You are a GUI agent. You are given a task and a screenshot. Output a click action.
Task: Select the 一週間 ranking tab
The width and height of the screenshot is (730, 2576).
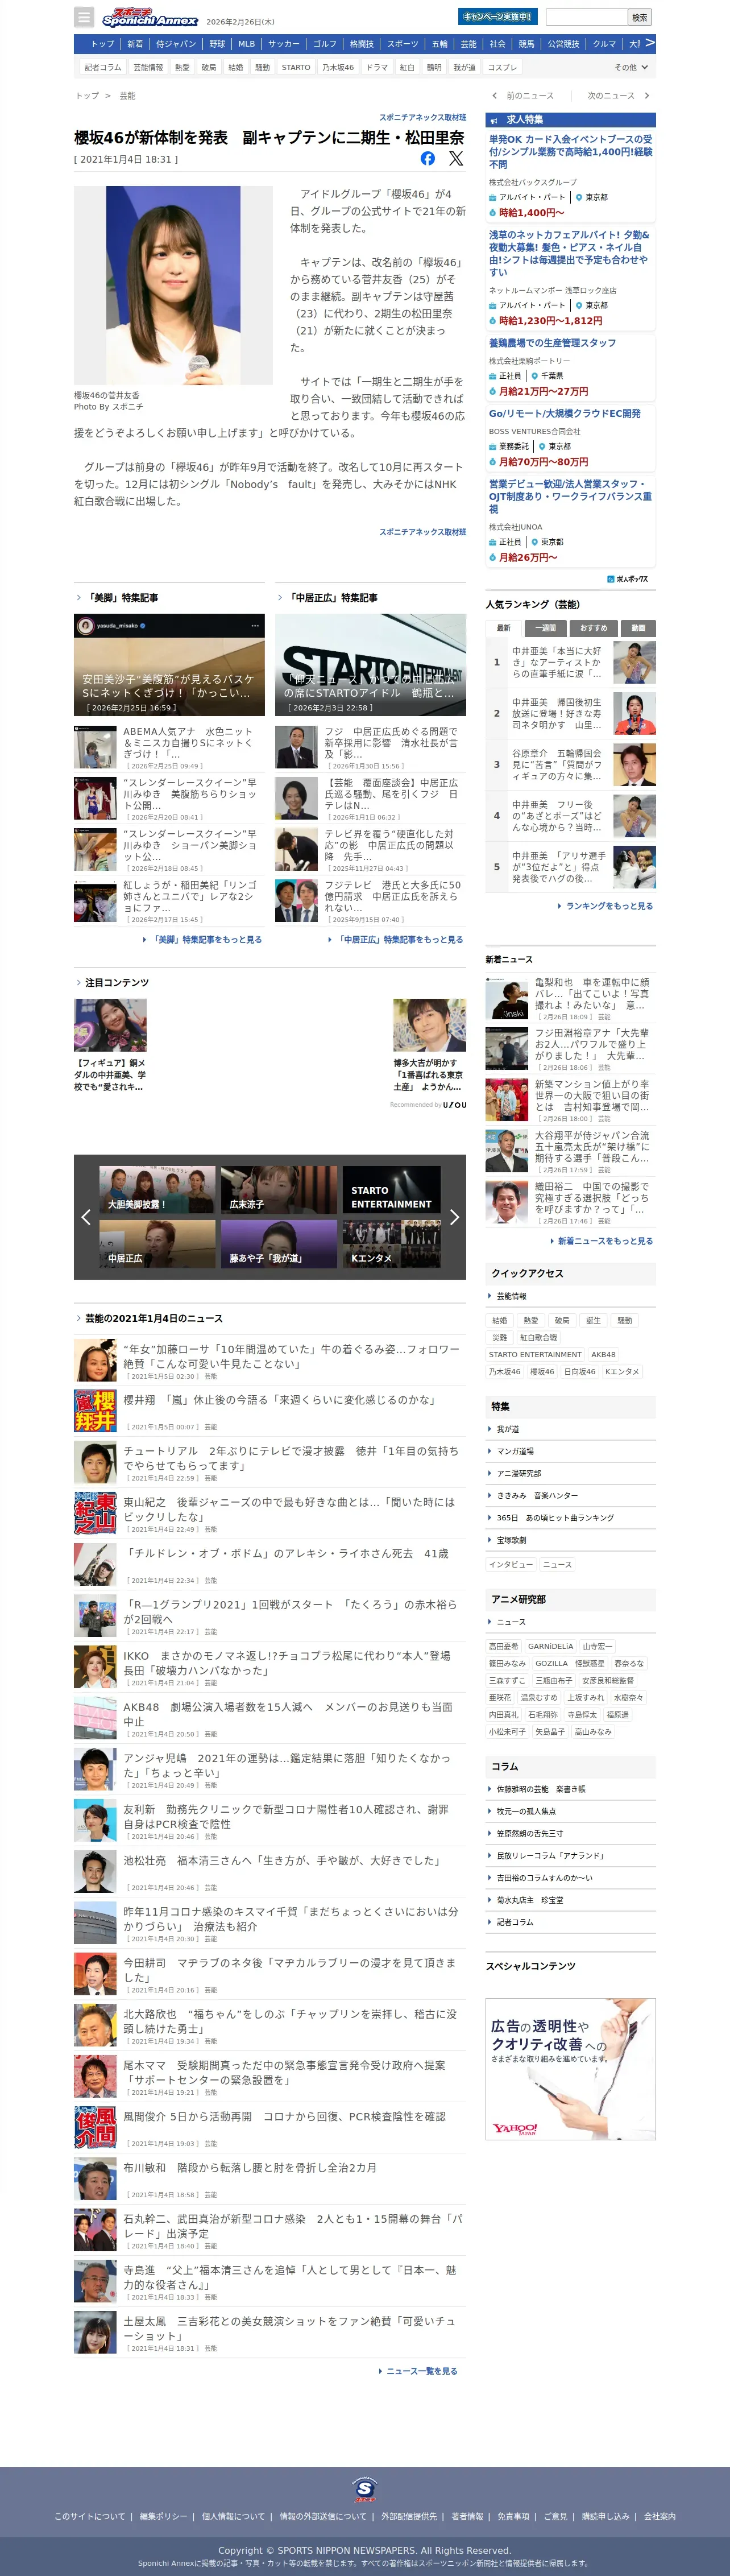coord(545,628)
